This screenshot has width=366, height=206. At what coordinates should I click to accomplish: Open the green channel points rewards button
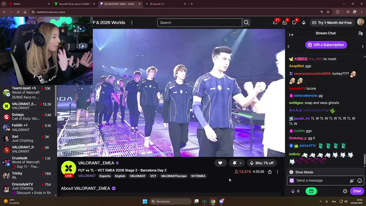point(311,191)
